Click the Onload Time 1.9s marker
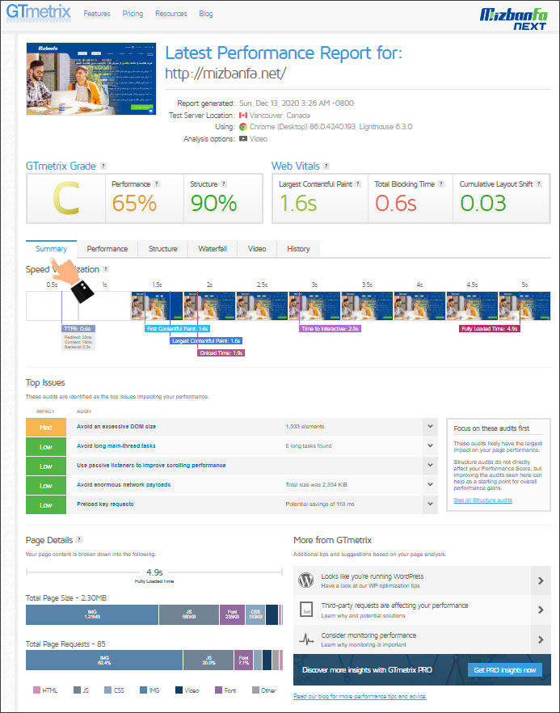 pos(221,352)
